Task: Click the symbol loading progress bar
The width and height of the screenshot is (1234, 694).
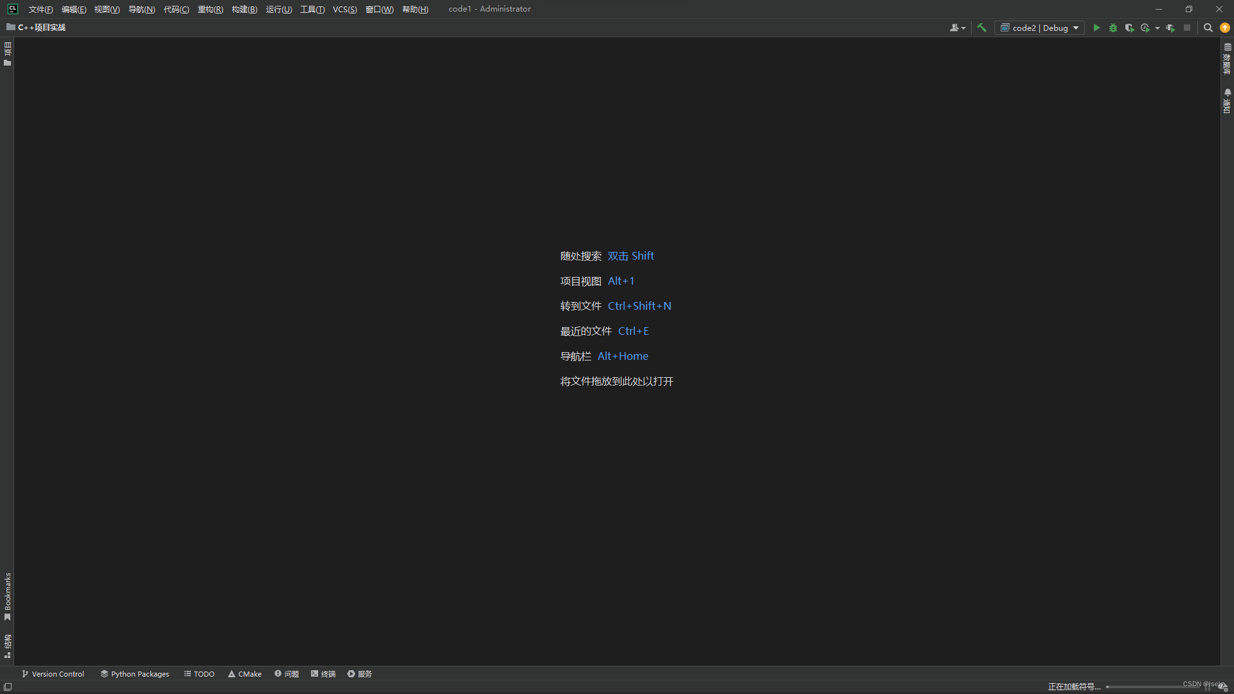Action: (x=1150, y=687)
